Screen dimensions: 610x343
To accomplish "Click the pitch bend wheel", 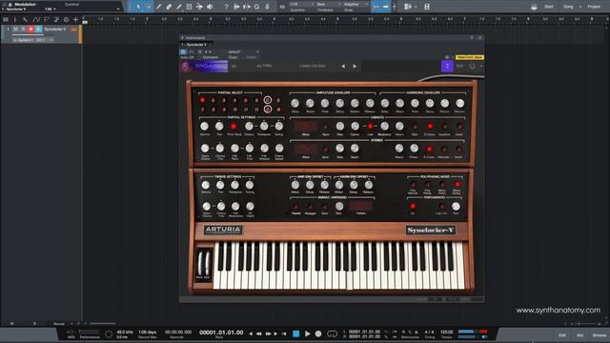I will coord(201,264).
